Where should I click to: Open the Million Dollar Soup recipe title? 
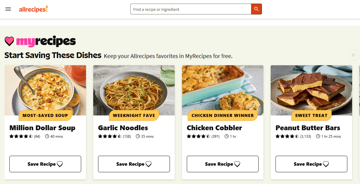tap(42, 128)
